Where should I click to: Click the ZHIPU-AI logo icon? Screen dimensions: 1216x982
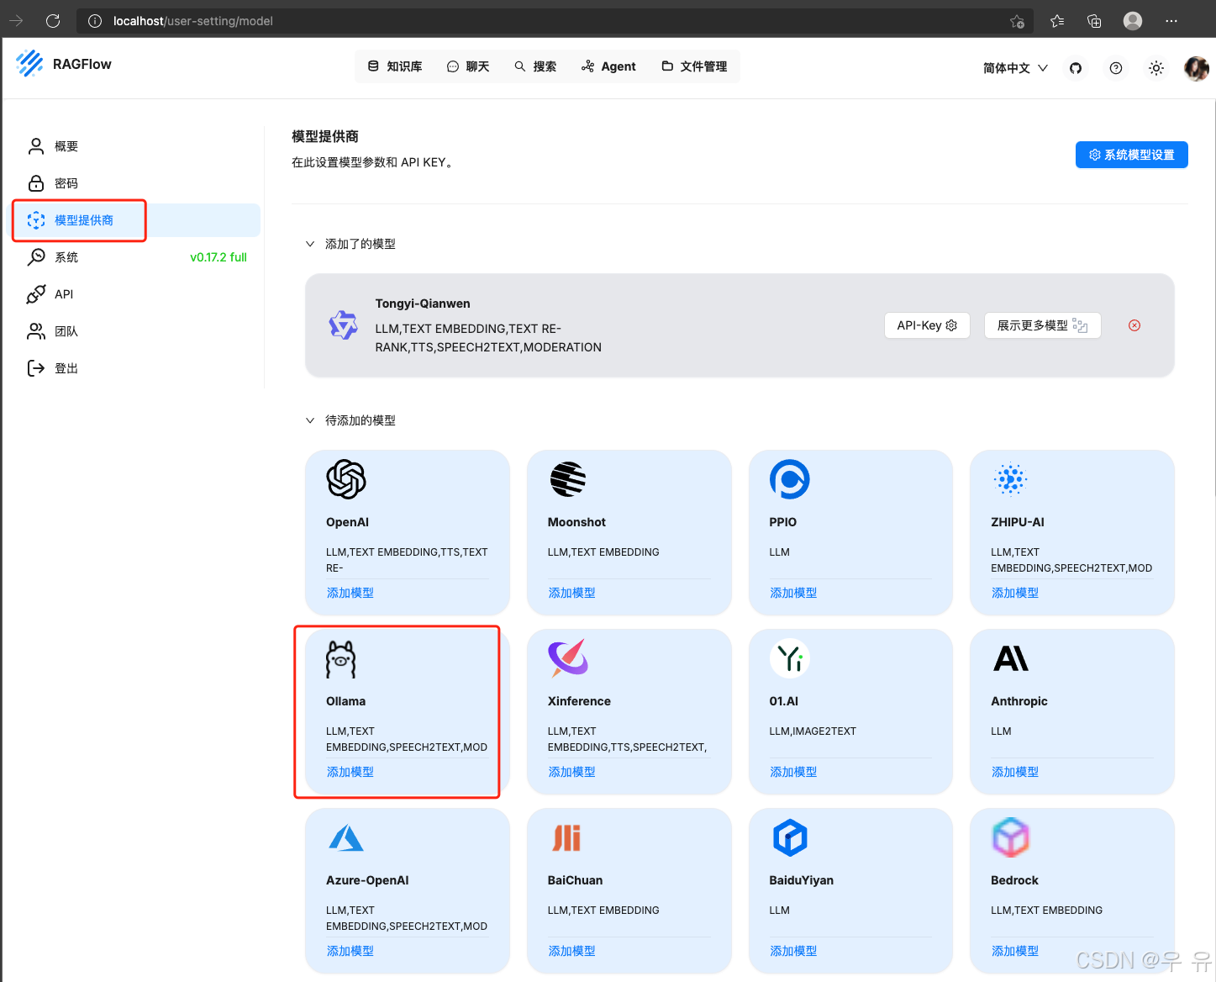[x=1010, y=479]
